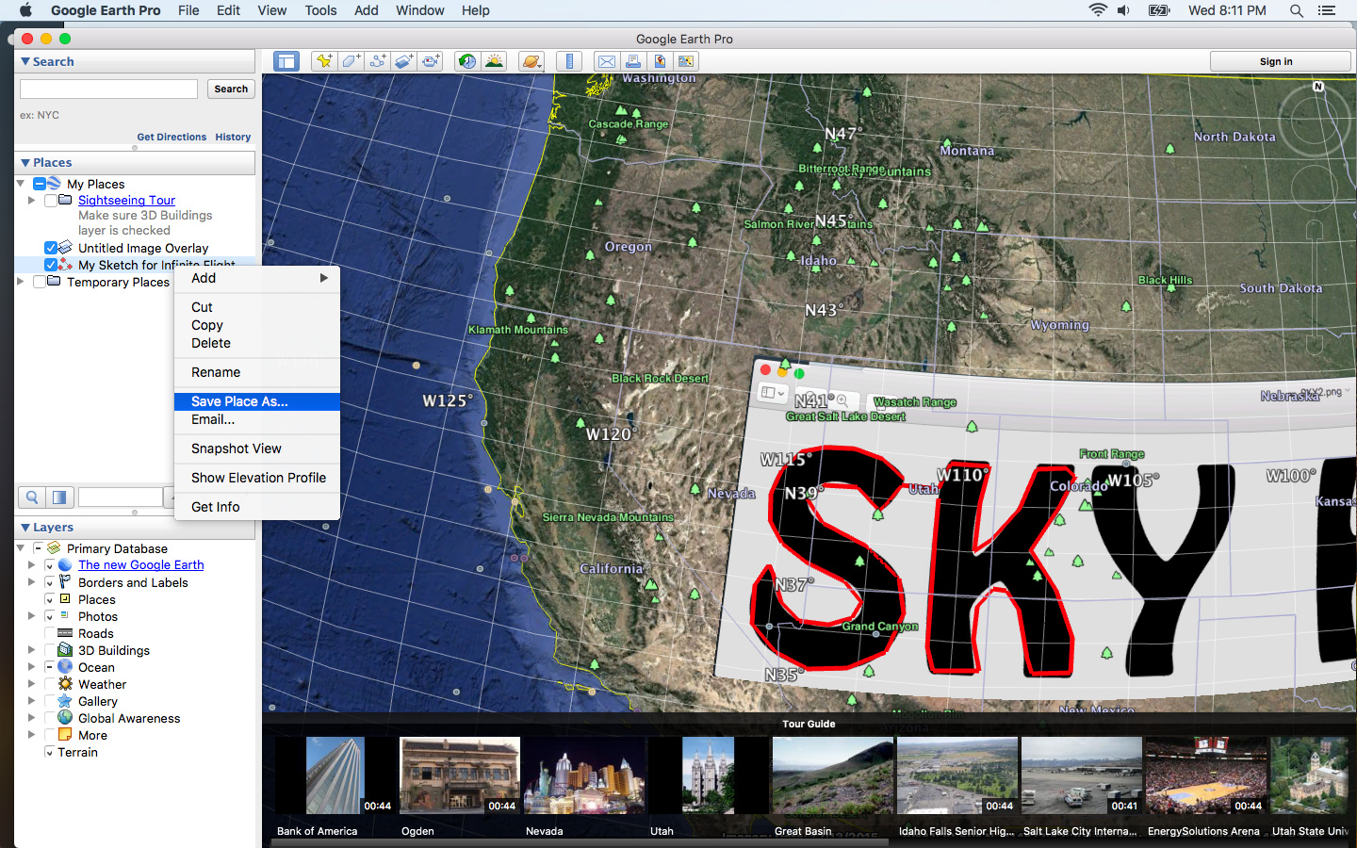Click the Save Image toolbar icon
This screenshot has width=1357, height=848.
click(x=660, y=61)
